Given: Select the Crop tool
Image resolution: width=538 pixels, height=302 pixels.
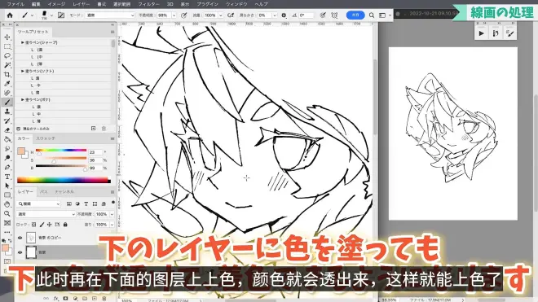Looking at the screenshot, I should point(7,74).
